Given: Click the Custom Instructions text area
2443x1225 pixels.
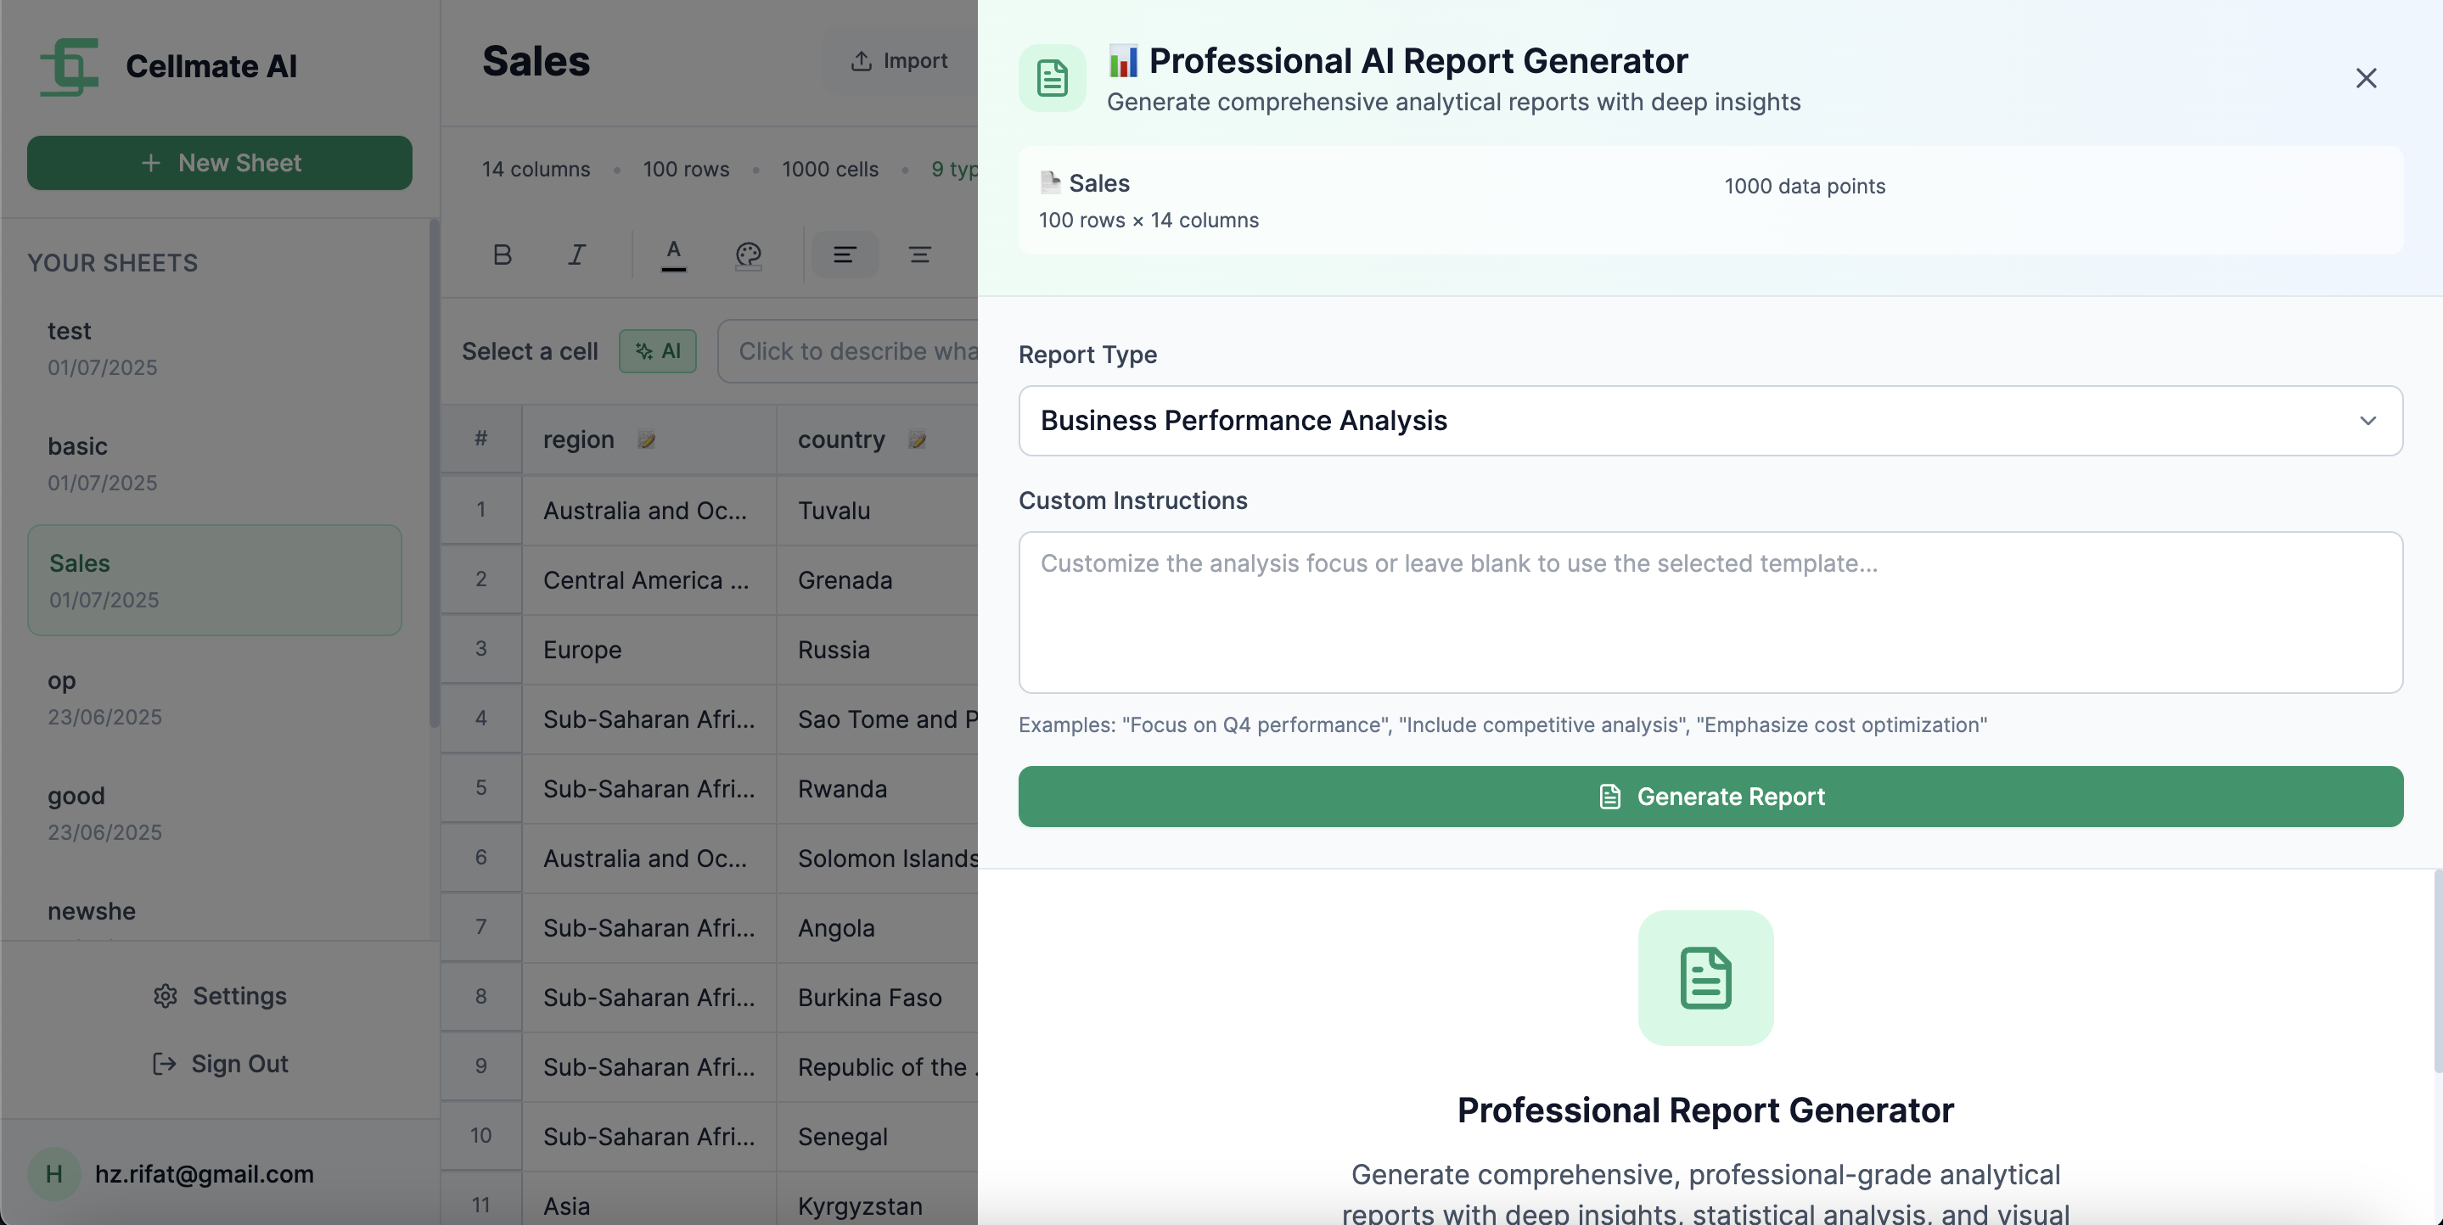Looking at the screenshot, I should coord(1709,612).
